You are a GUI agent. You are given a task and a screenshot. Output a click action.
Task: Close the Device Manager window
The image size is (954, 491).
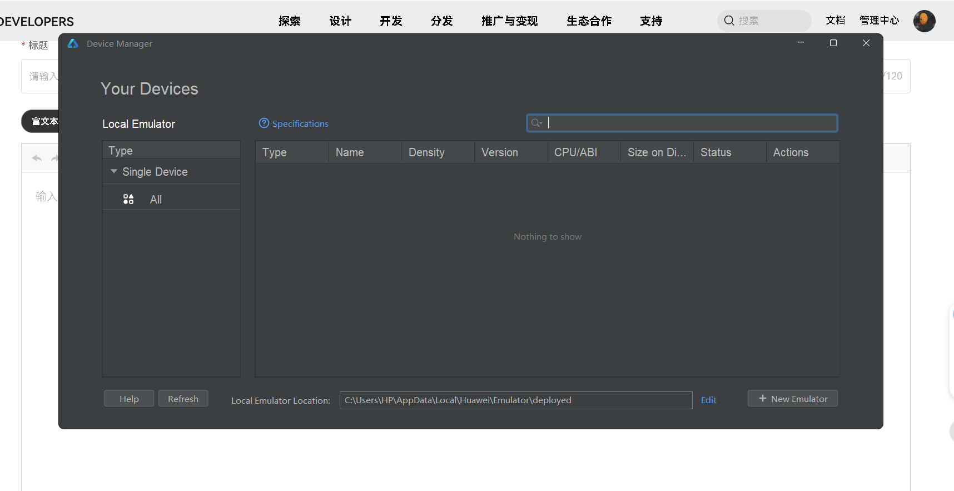click(x=866, y=43)
